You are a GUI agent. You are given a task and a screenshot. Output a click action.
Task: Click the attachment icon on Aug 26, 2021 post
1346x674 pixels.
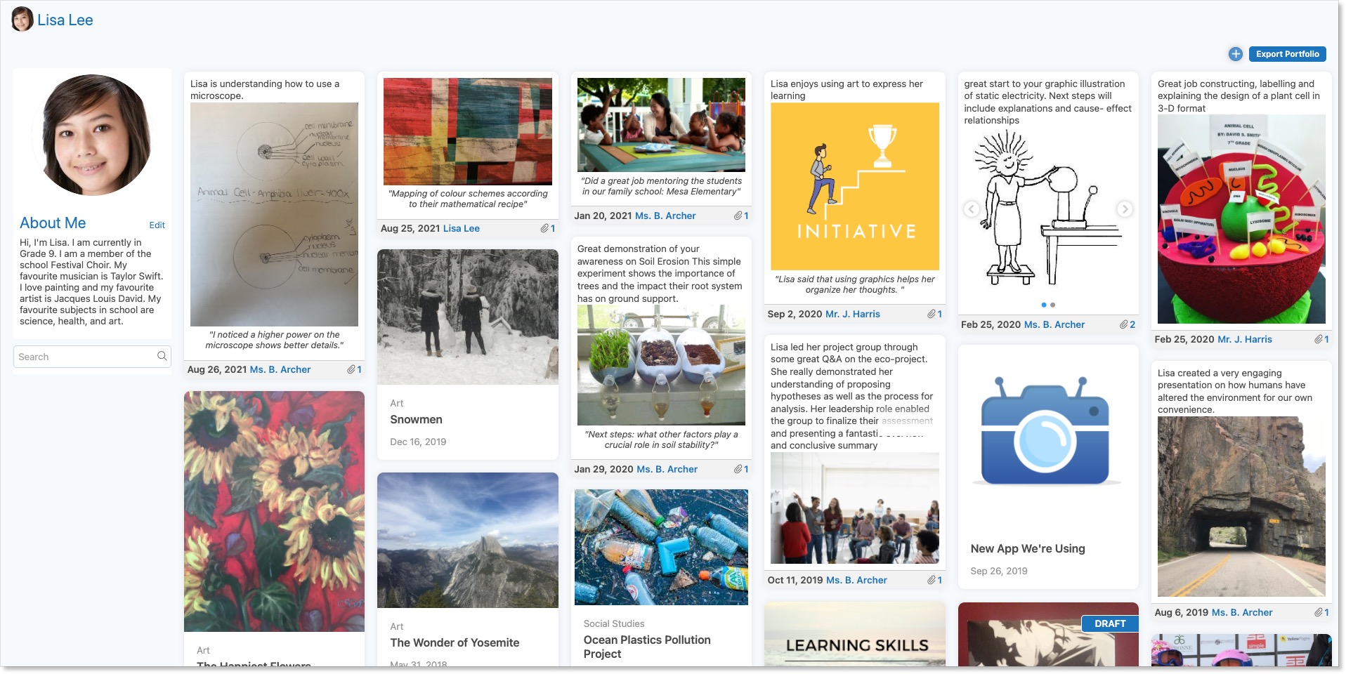click(x=351, y=369)
